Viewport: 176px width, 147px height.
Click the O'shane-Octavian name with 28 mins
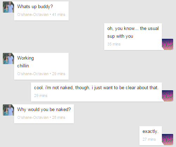coord(33,117)
